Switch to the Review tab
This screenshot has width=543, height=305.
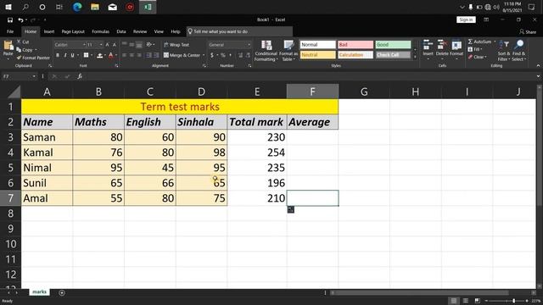(x=140, y=31)
